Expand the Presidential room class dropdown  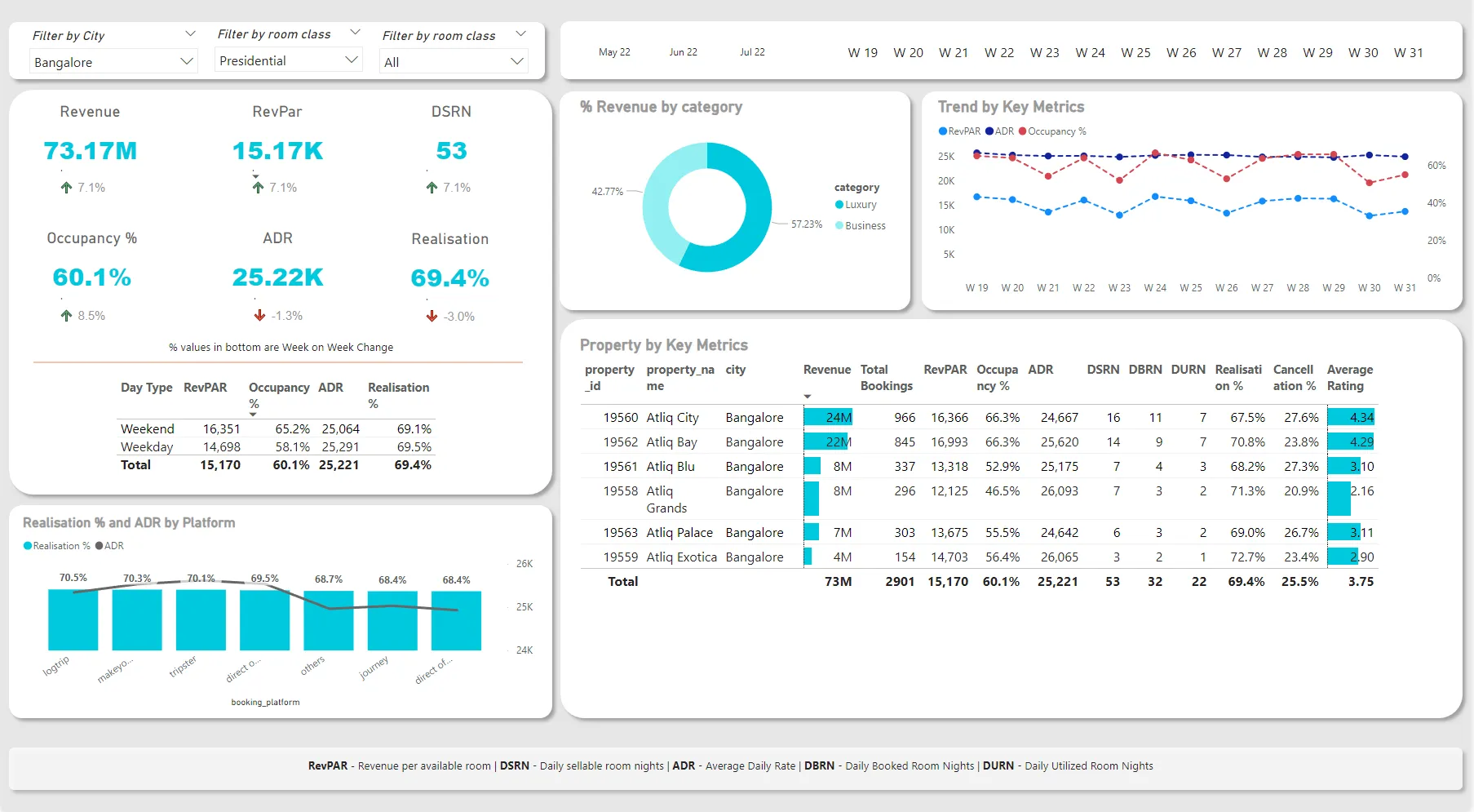(x=288, y=60)
